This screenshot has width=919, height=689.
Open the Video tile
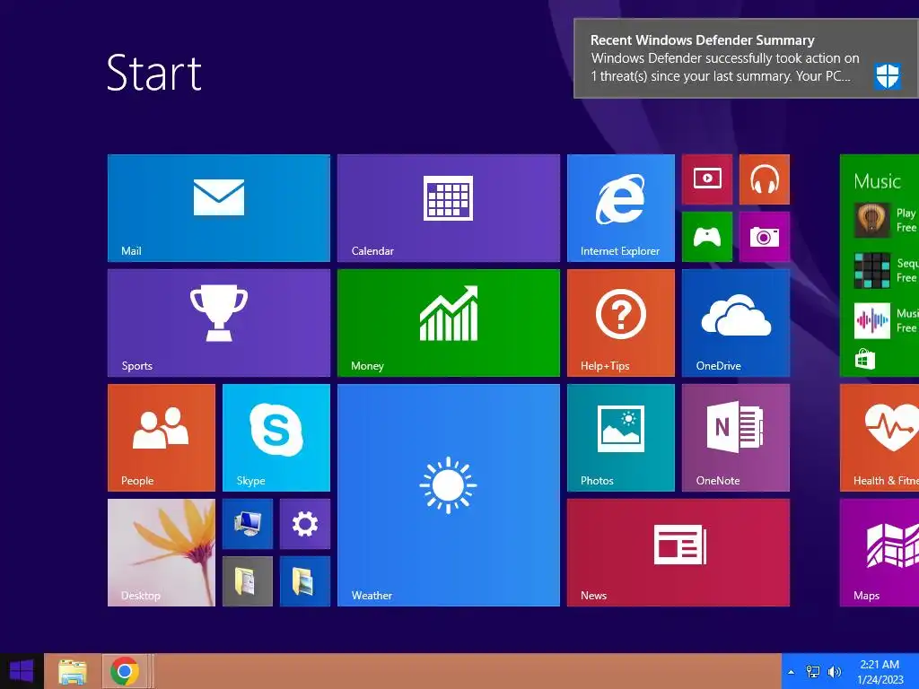(x=707, y=179)
